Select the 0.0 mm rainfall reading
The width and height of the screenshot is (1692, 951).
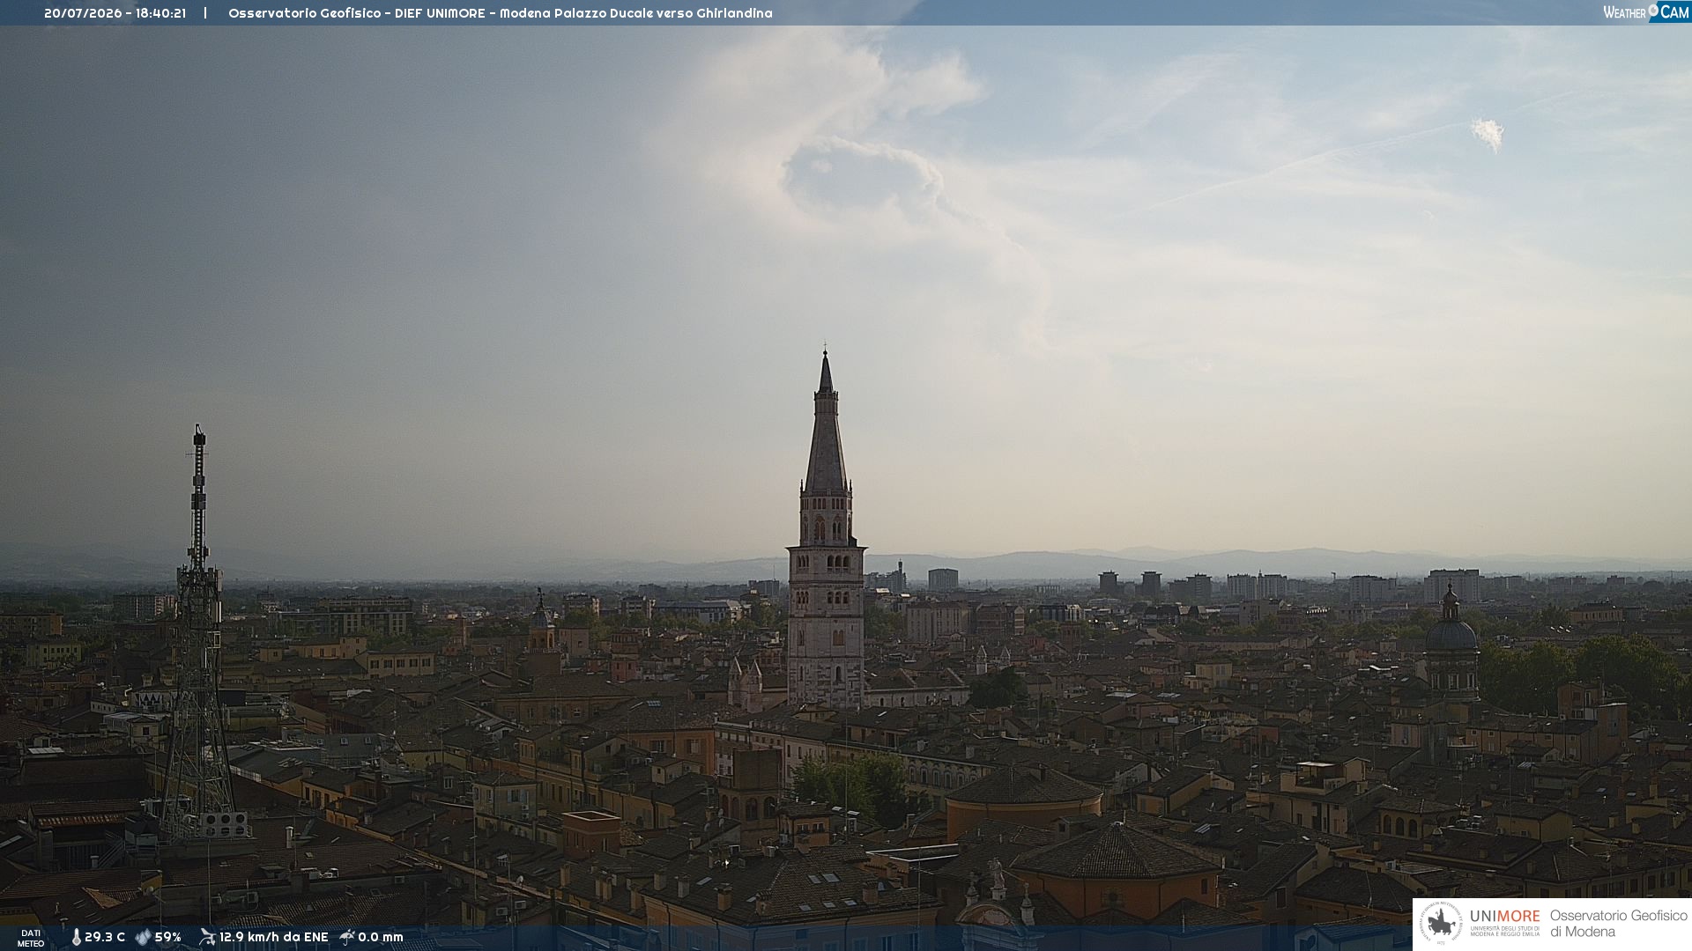(x=381, y=938)
